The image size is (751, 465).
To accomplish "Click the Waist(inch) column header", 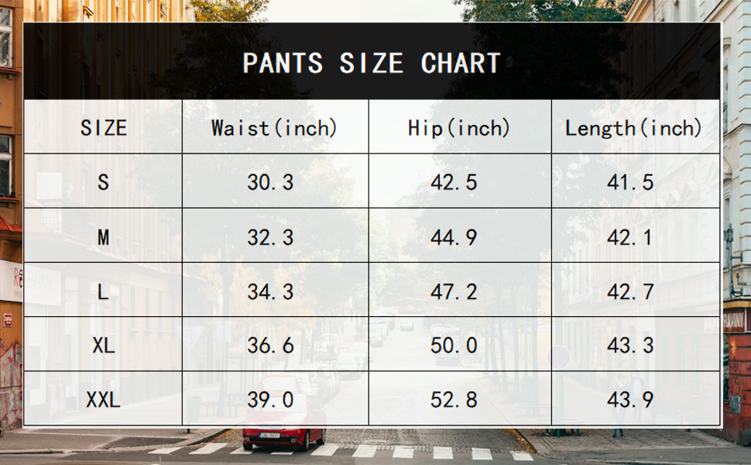I will pos(274,128).
